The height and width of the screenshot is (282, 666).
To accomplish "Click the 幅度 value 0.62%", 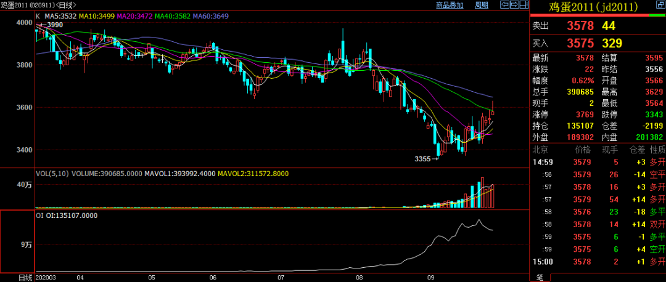I will point(583,81).
